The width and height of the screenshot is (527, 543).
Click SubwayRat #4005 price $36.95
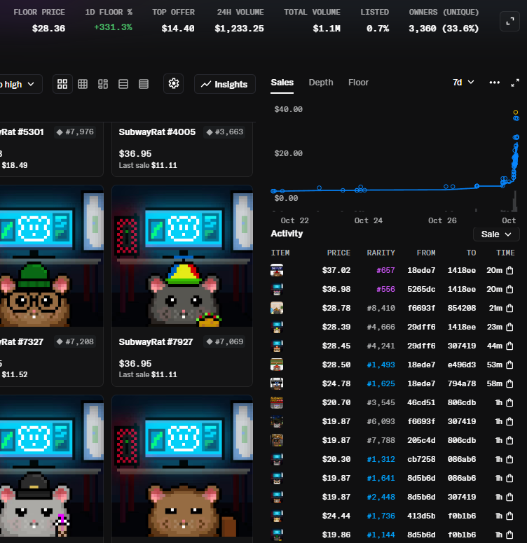pos(135,154)
